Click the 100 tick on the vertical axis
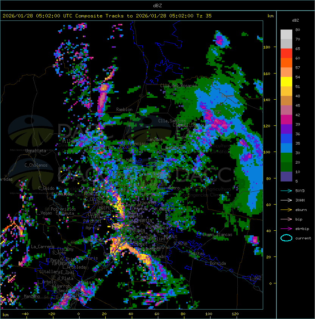This screenshot has height=319, width=315. click(x=267, y=152)
